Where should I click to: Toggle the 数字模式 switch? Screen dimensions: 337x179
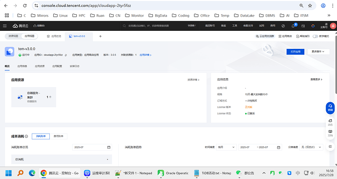[x=316, y=36]
